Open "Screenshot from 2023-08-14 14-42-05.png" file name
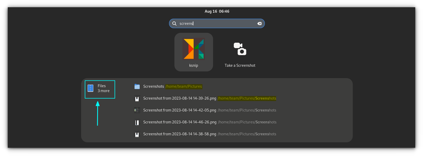423x156 pixels. point(180,110)
